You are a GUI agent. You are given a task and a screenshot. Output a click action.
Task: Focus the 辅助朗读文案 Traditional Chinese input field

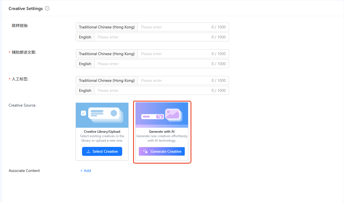click(174, 54)
